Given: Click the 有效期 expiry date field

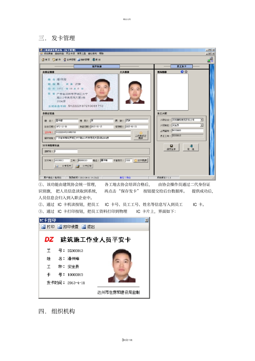Looking at the screenshot, I should 137,126.
